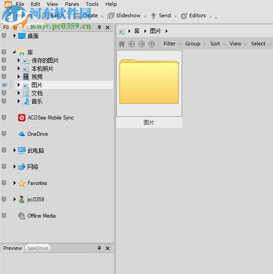
Task: Close the Folders pane
Action: 108,27
